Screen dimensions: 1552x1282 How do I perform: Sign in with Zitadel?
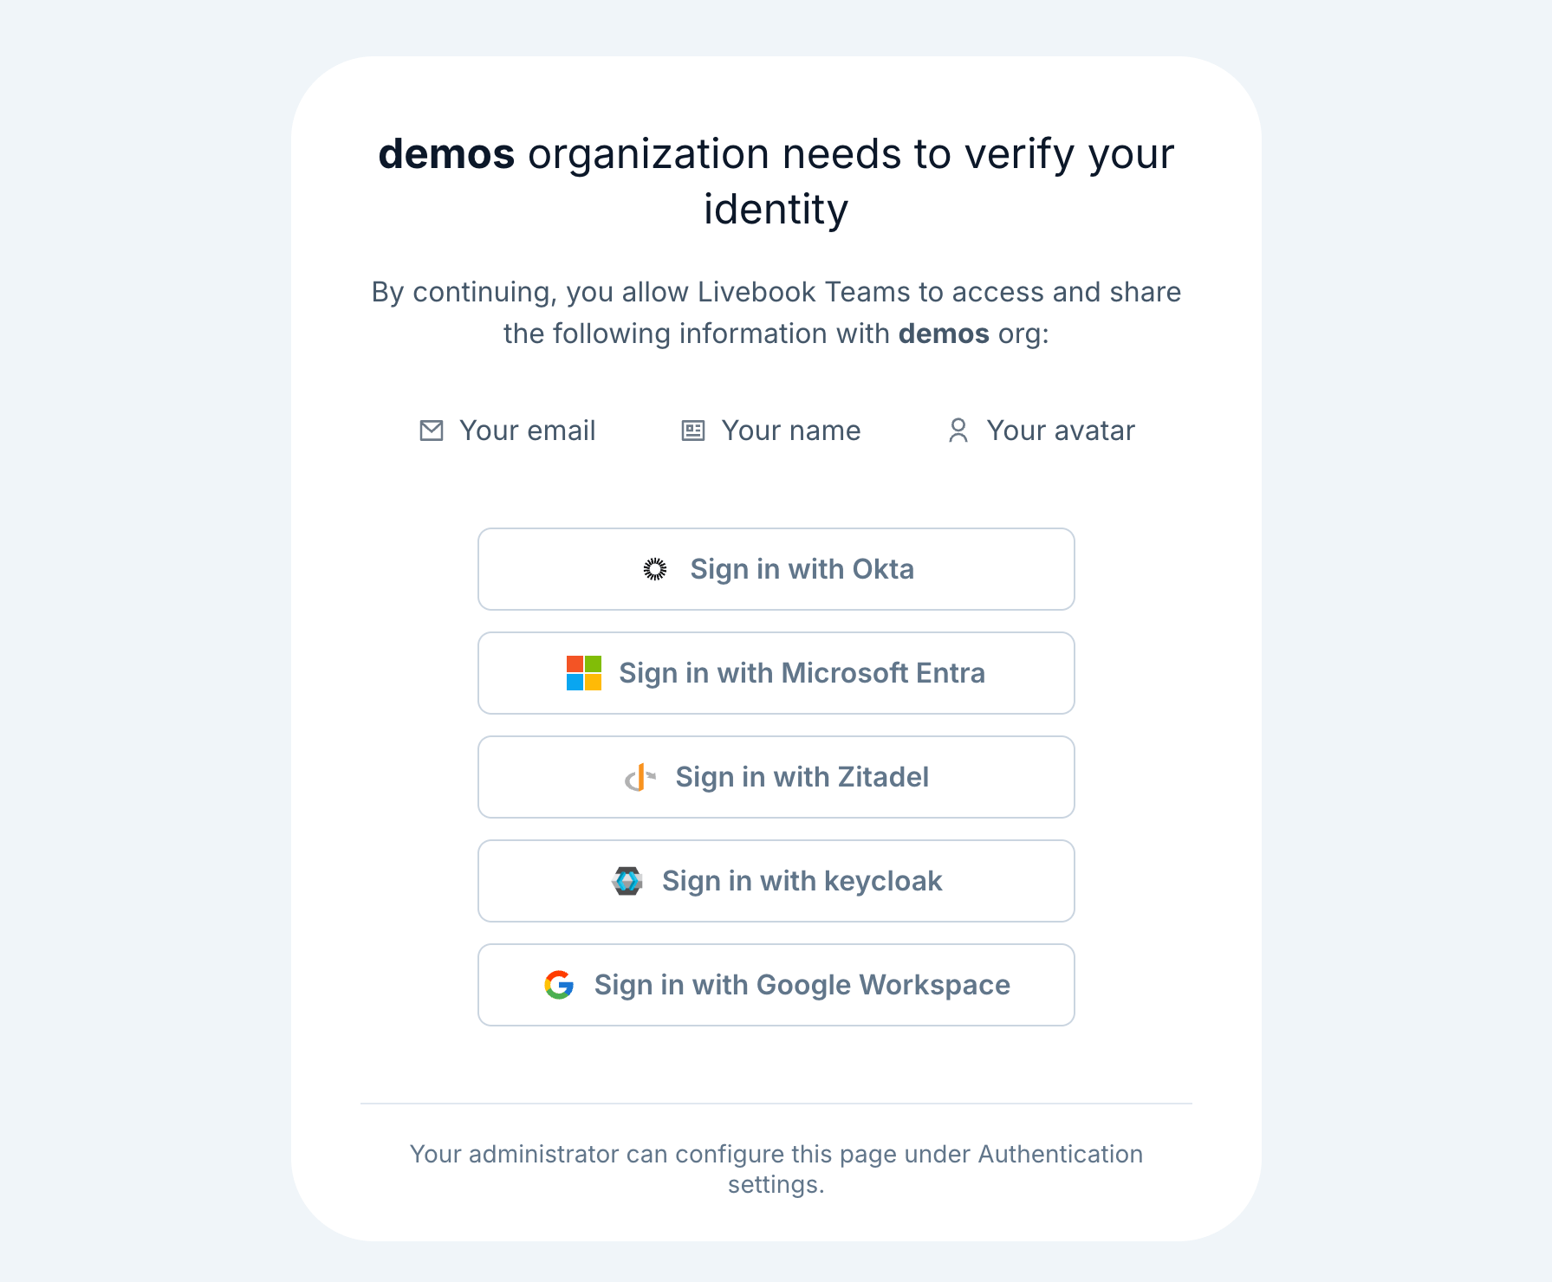click(802, 777)
